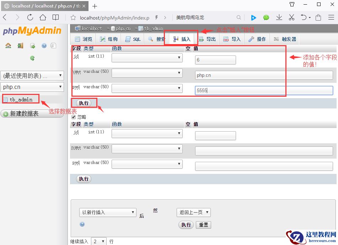Click the browser back arrow

pos(5,17)
